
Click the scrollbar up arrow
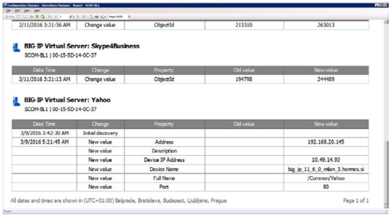[x=386, y=22]
